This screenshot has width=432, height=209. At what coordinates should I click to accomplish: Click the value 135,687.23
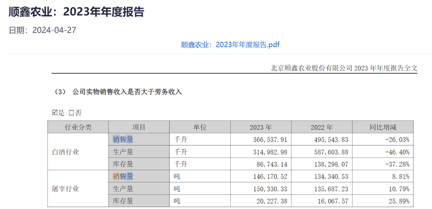[x=331, y=189]
